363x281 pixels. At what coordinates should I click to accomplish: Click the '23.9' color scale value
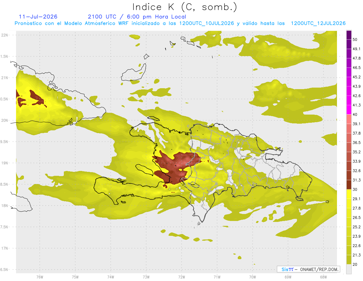(357, 236)
